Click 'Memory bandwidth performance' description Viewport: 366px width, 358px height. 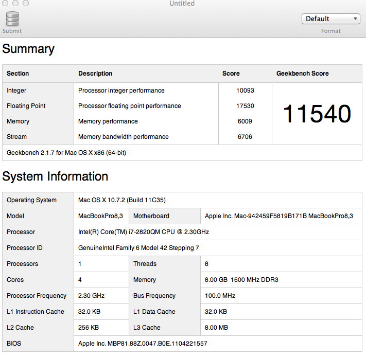click(123, 137)
